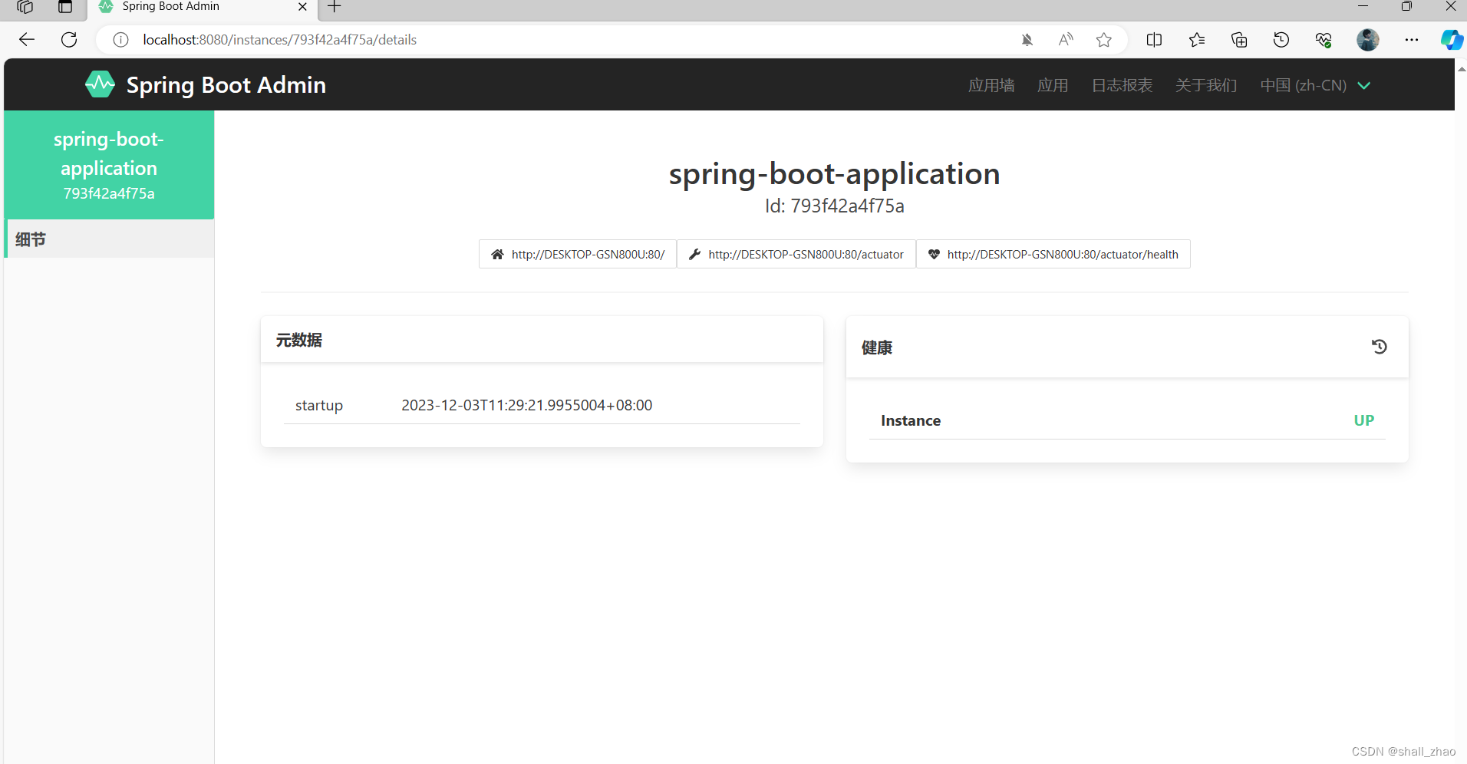Add this page to favorites star icon
This screenshot has width=1467, height=764.
pyautogui.click(x=1103, y=40)
